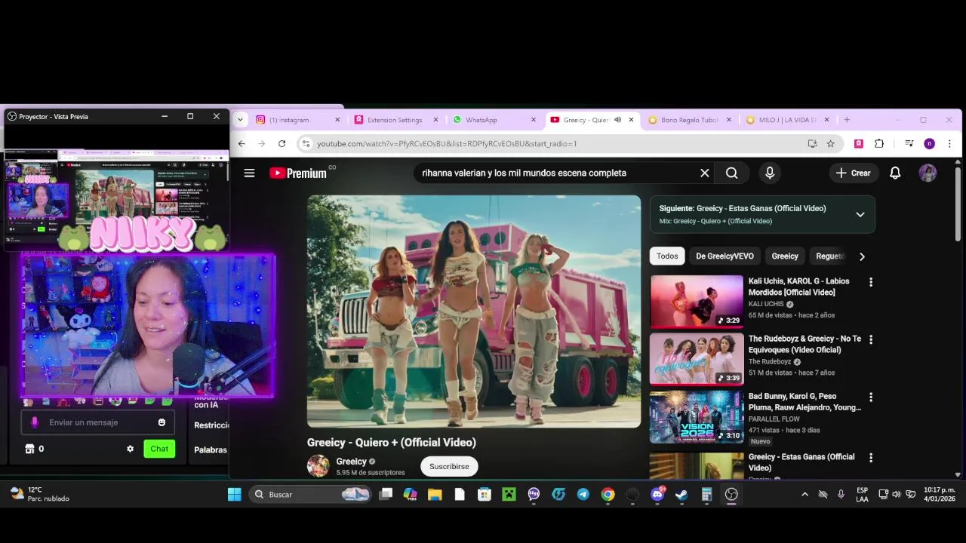
Task: Select the Greeicy filter chip
Action: 785,256
